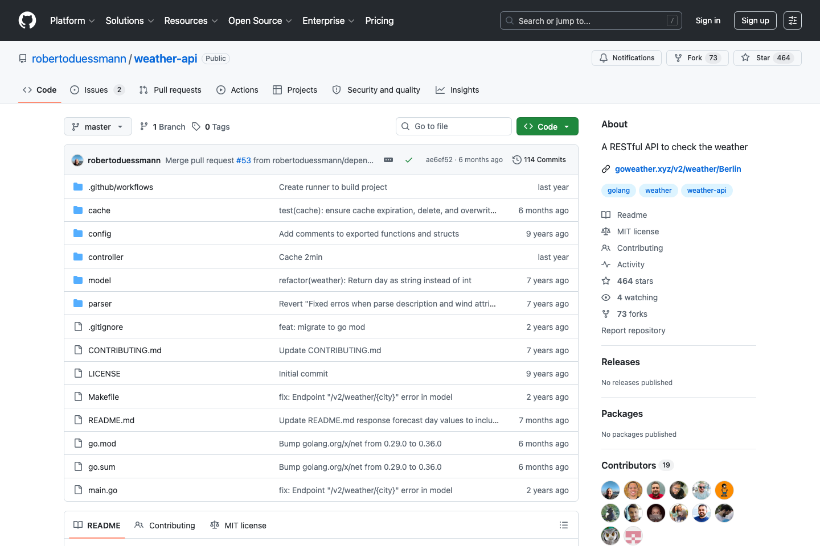Open the README outline icon

tap(564, 525)
